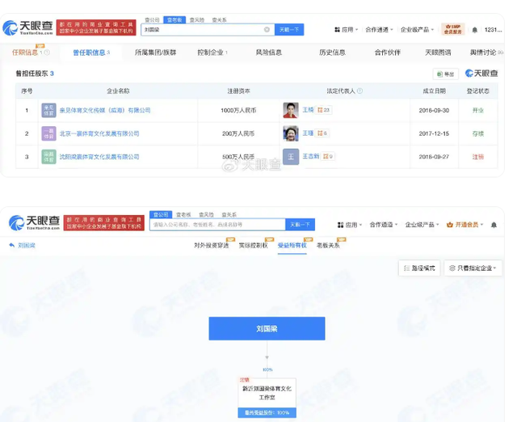Select the 受益所有权 tab in lower page
This screenshot has height=422, width=517.
click(x=292, y=245)
